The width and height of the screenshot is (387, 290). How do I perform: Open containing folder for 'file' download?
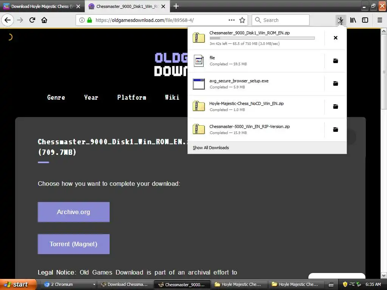click(x=336, y=61)
